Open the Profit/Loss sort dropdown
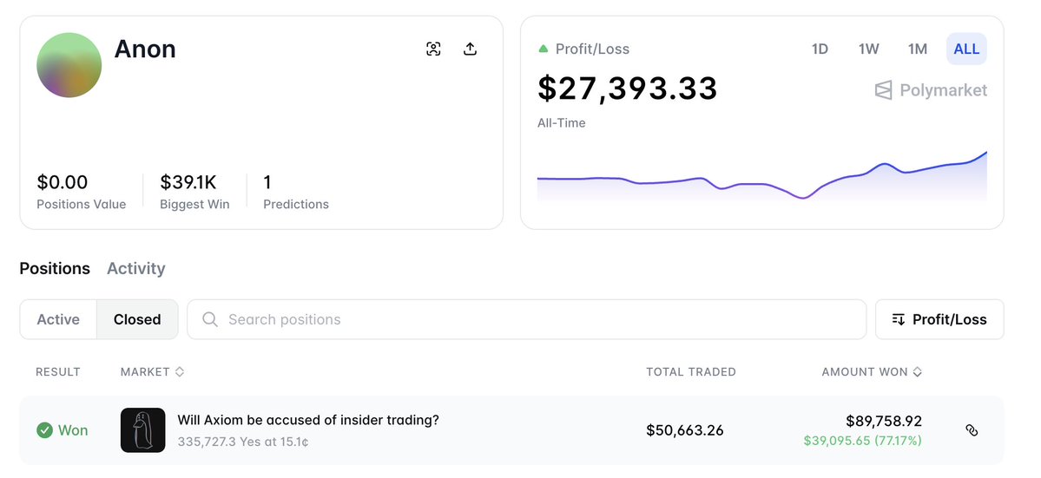Screen dimensions: 1041x478 click(939, 319)
